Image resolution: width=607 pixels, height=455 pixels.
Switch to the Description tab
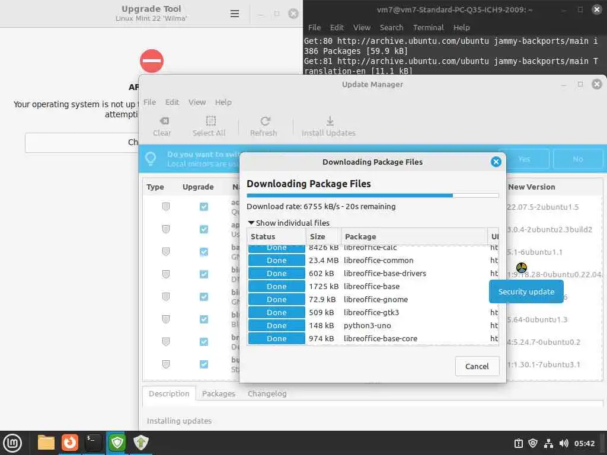pos(169,394)
